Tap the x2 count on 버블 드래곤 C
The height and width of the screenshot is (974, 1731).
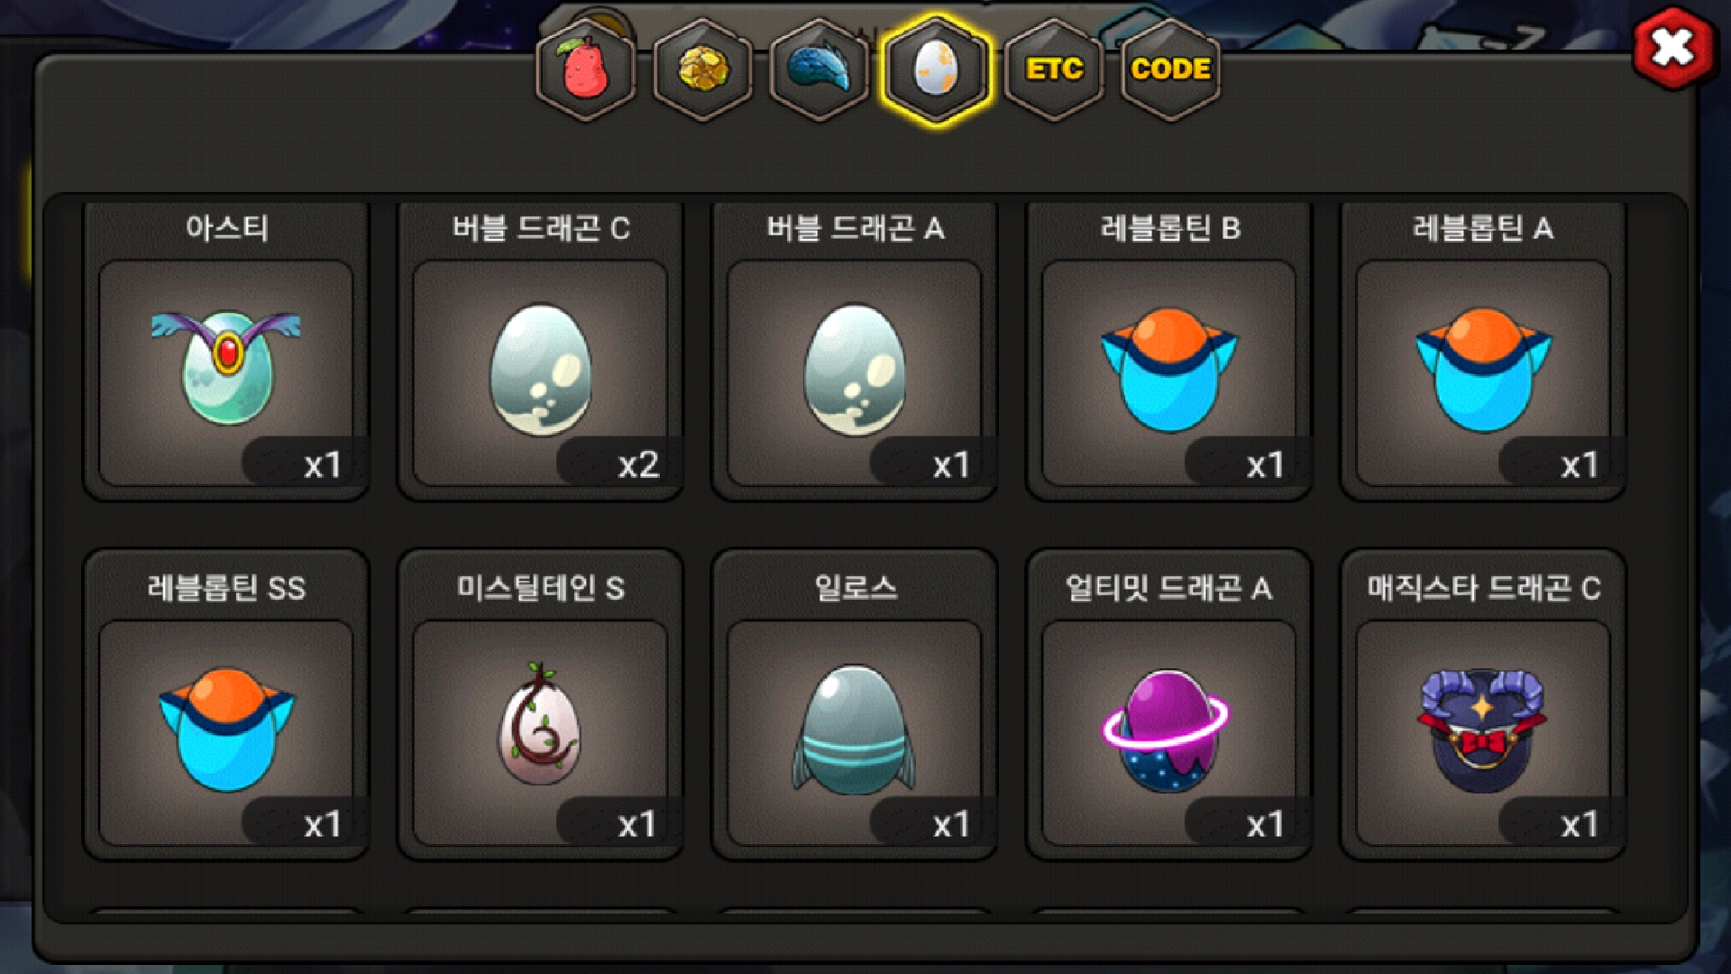click(x=638, y=465)
